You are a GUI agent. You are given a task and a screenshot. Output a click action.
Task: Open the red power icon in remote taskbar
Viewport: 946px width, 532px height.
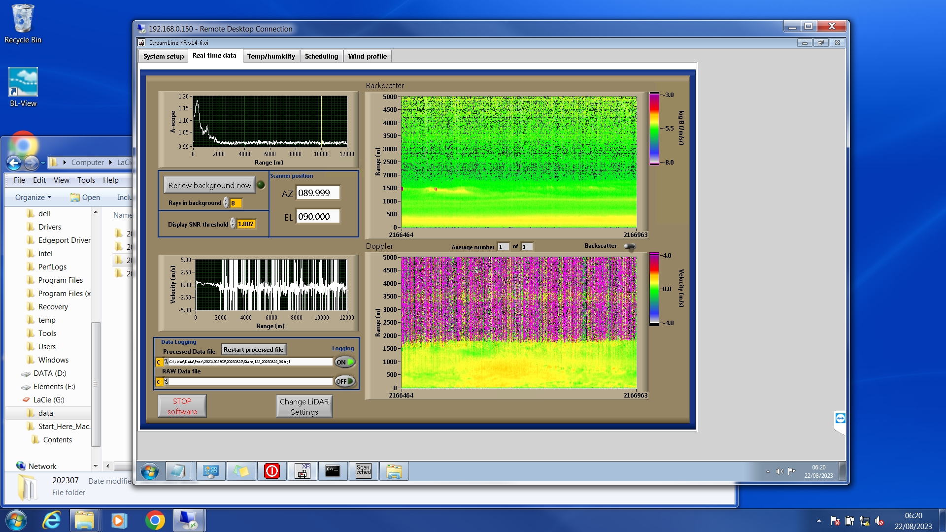point(272,471)
